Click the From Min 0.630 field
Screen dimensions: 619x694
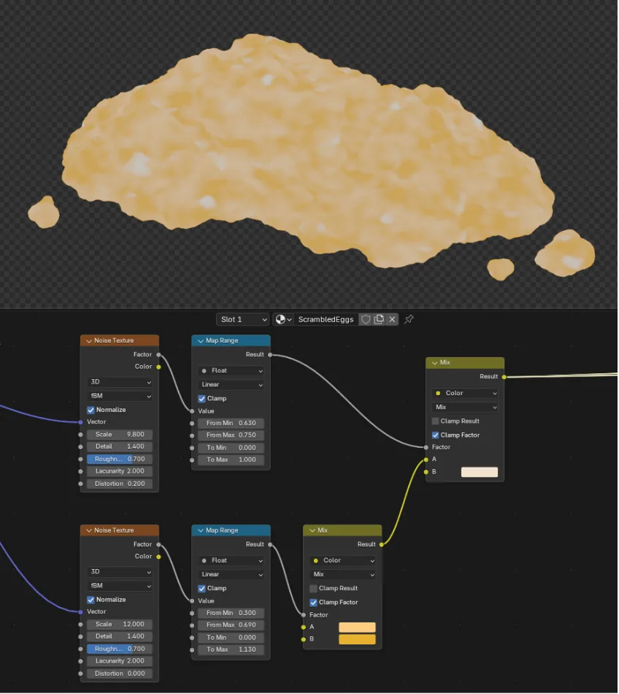click(x=231, y=424)
